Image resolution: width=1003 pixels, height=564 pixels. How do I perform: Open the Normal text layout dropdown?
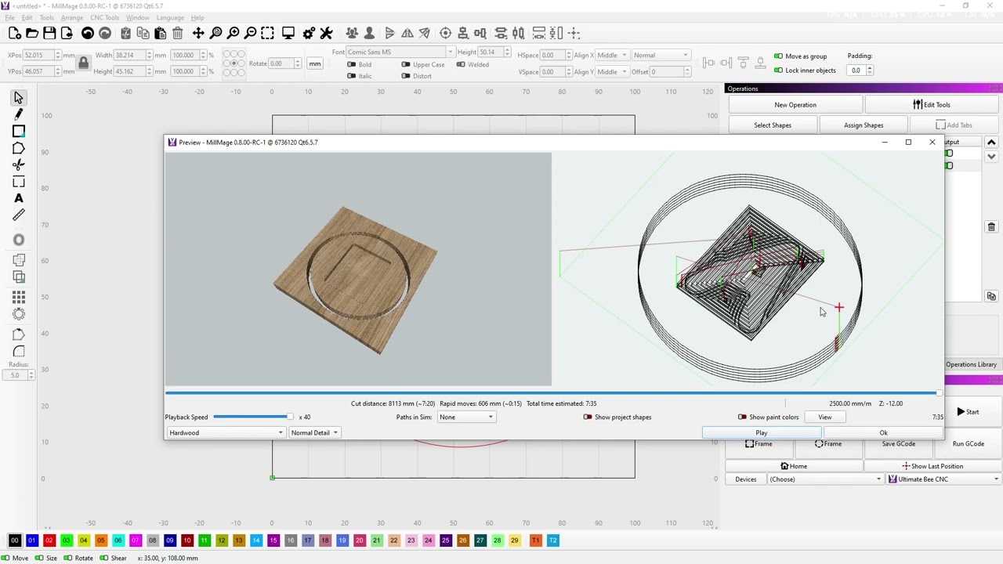(x=661, y=56)
